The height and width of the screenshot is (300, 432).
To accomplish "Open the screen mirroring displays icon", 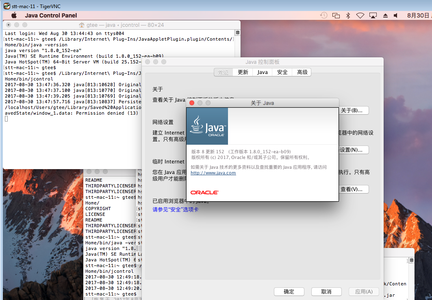I will [x=336, y=15].
